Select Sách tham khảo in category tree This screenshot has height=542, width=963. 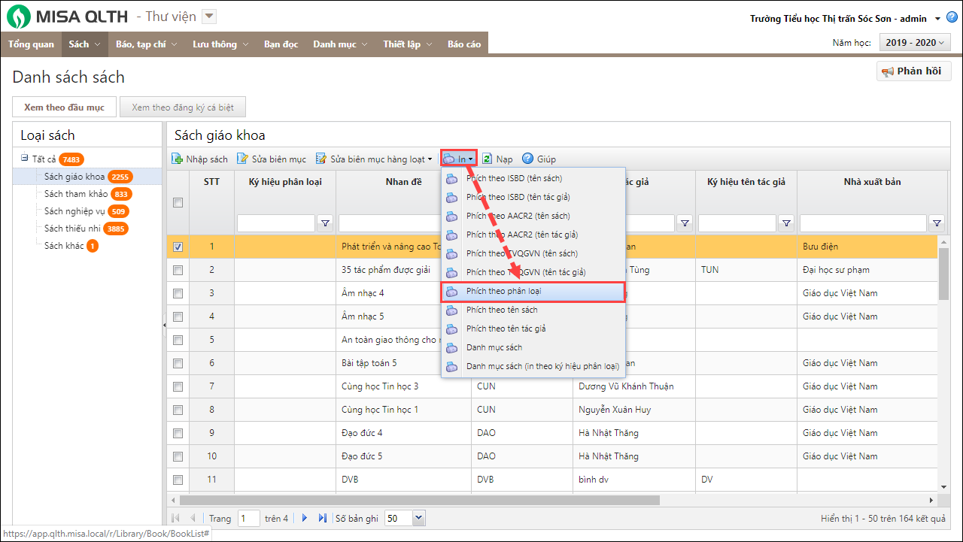[x=75, y=194]
